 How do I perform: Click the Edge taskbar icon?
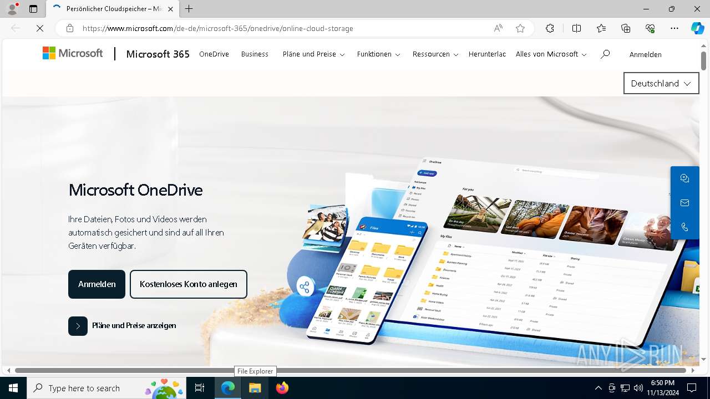click(228, 388)
